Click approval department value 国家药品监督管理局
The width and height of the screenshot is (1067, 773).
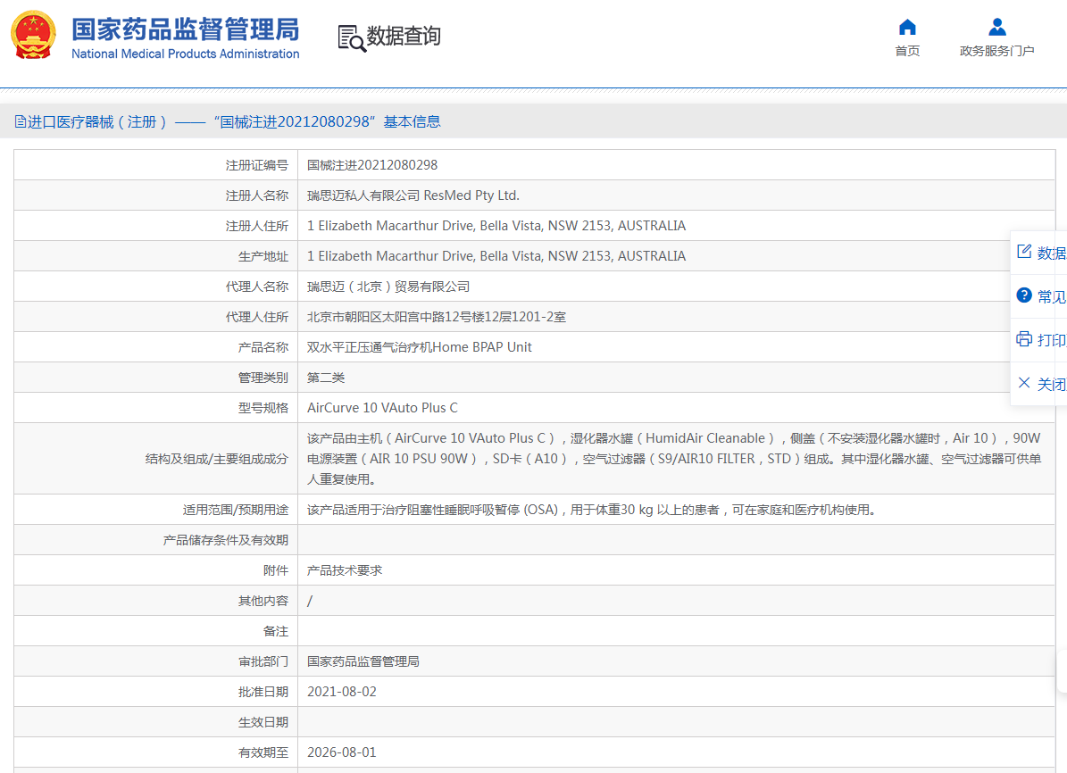pyautogui.click(x=363, y=661)
